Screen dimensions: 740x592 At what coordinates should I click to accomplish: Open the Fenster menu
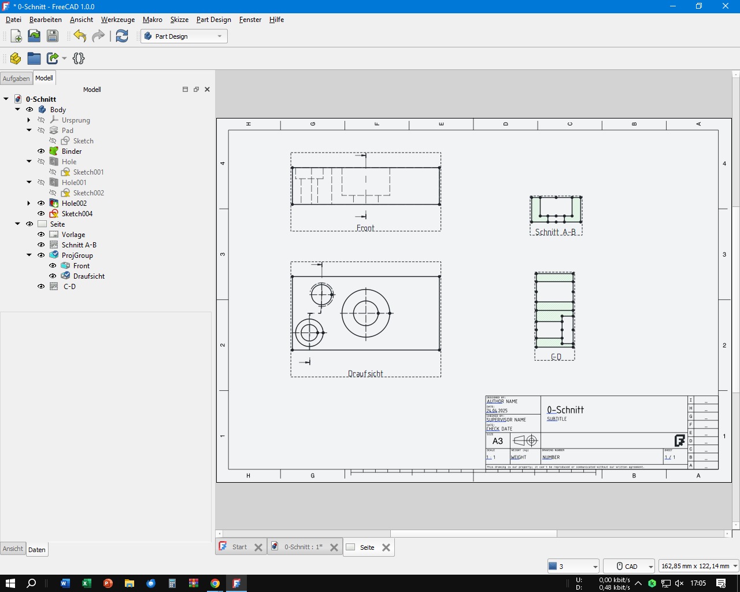tap(250, 20)
